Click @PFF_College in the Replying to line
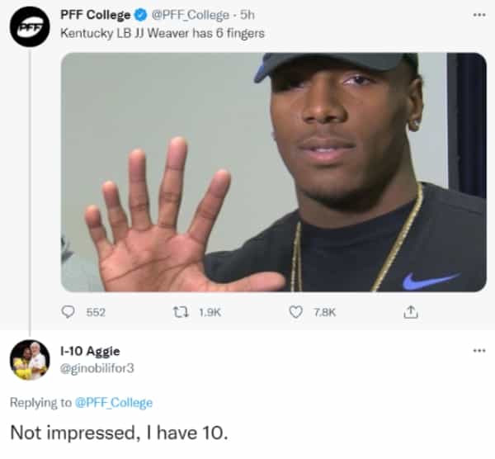 (x=114, y=402)
